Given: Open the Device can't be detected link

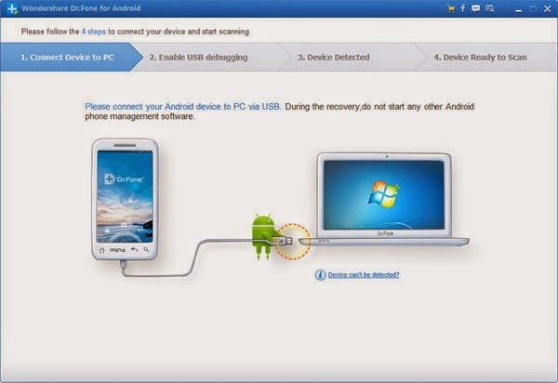Looking at the screenshot, I should (364, 275).
